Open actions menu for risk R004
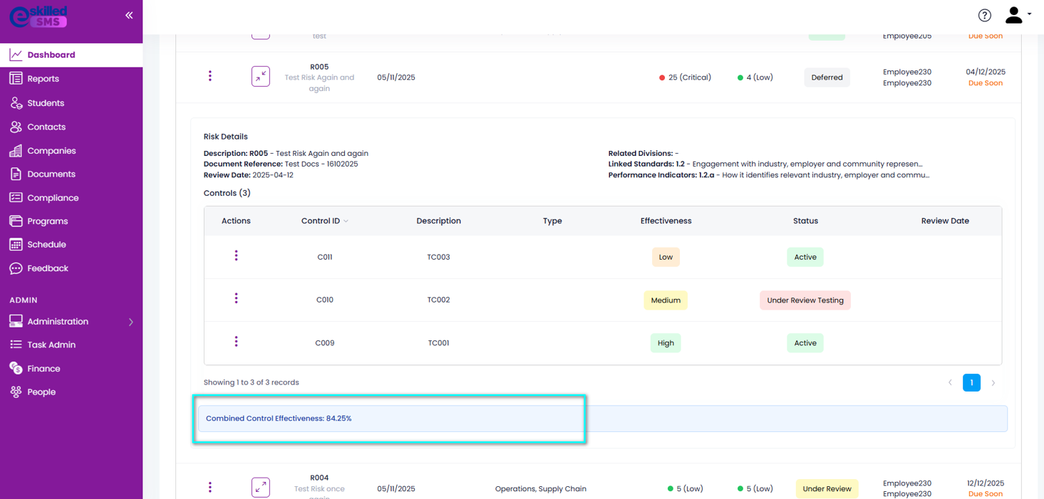Image resolution: width=1044 pixels, height=499 pixels. point(210,488)
